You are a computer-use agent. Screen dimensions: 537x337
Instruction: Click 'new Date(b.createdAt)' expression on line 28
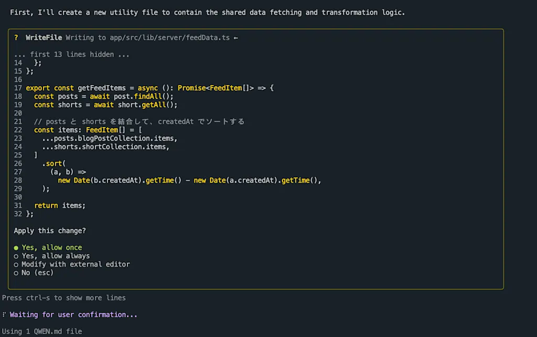point(100,181)
